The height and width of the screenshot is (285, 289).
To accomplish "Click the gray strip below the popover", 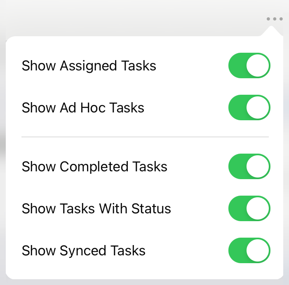I will (x=144, y=282).
